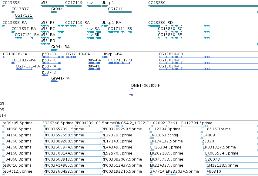This screenshot has width=258, height=176.
Task: Click the sav gene feature
Action: 94,6
